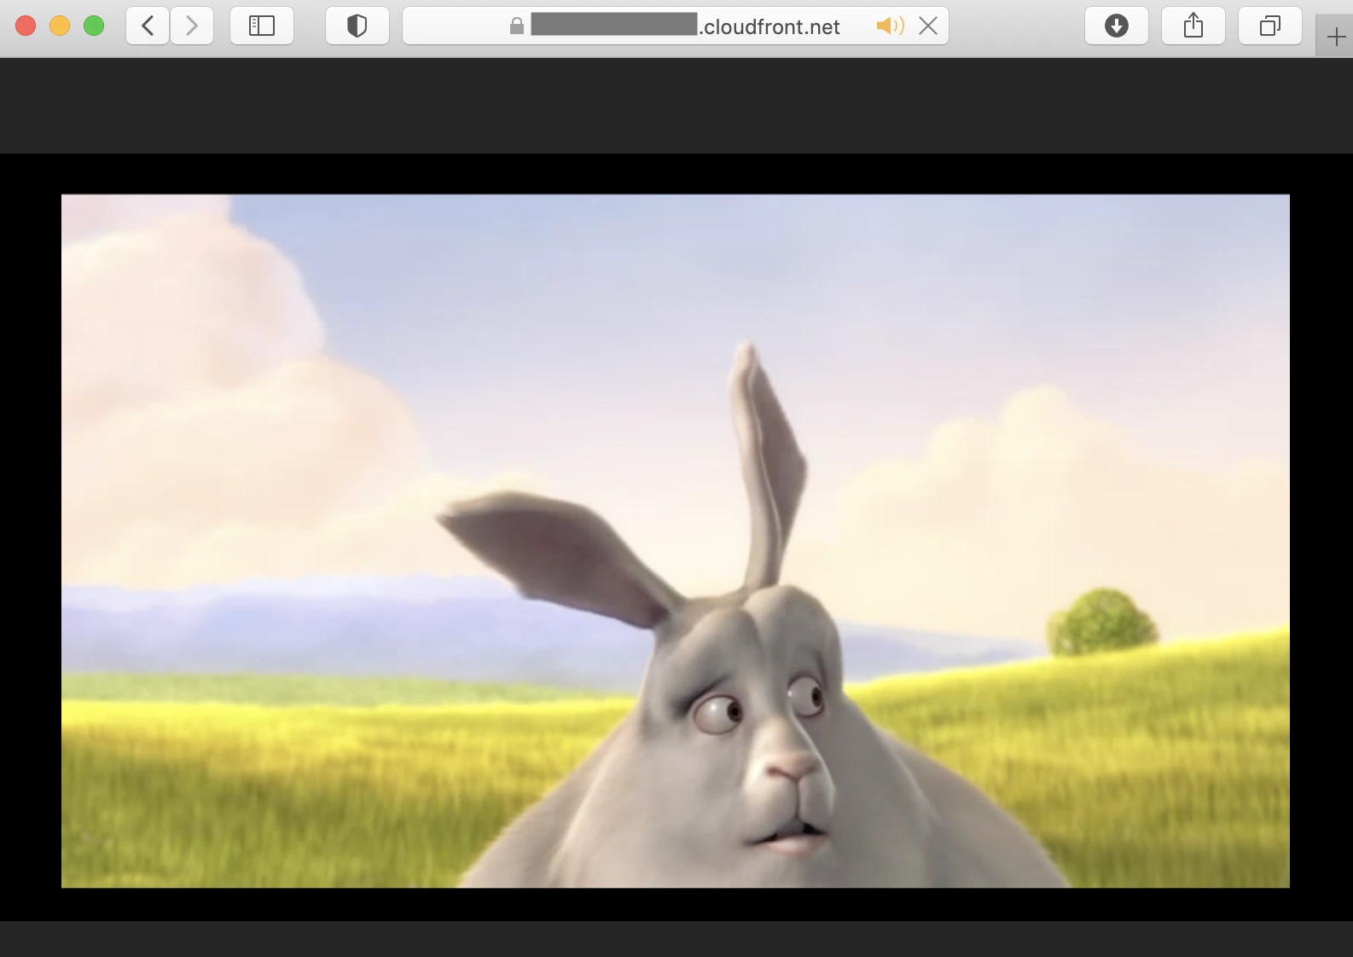Open the Share menu
The width and height of the screenshot is (1353, 957).
(1193, 26)
